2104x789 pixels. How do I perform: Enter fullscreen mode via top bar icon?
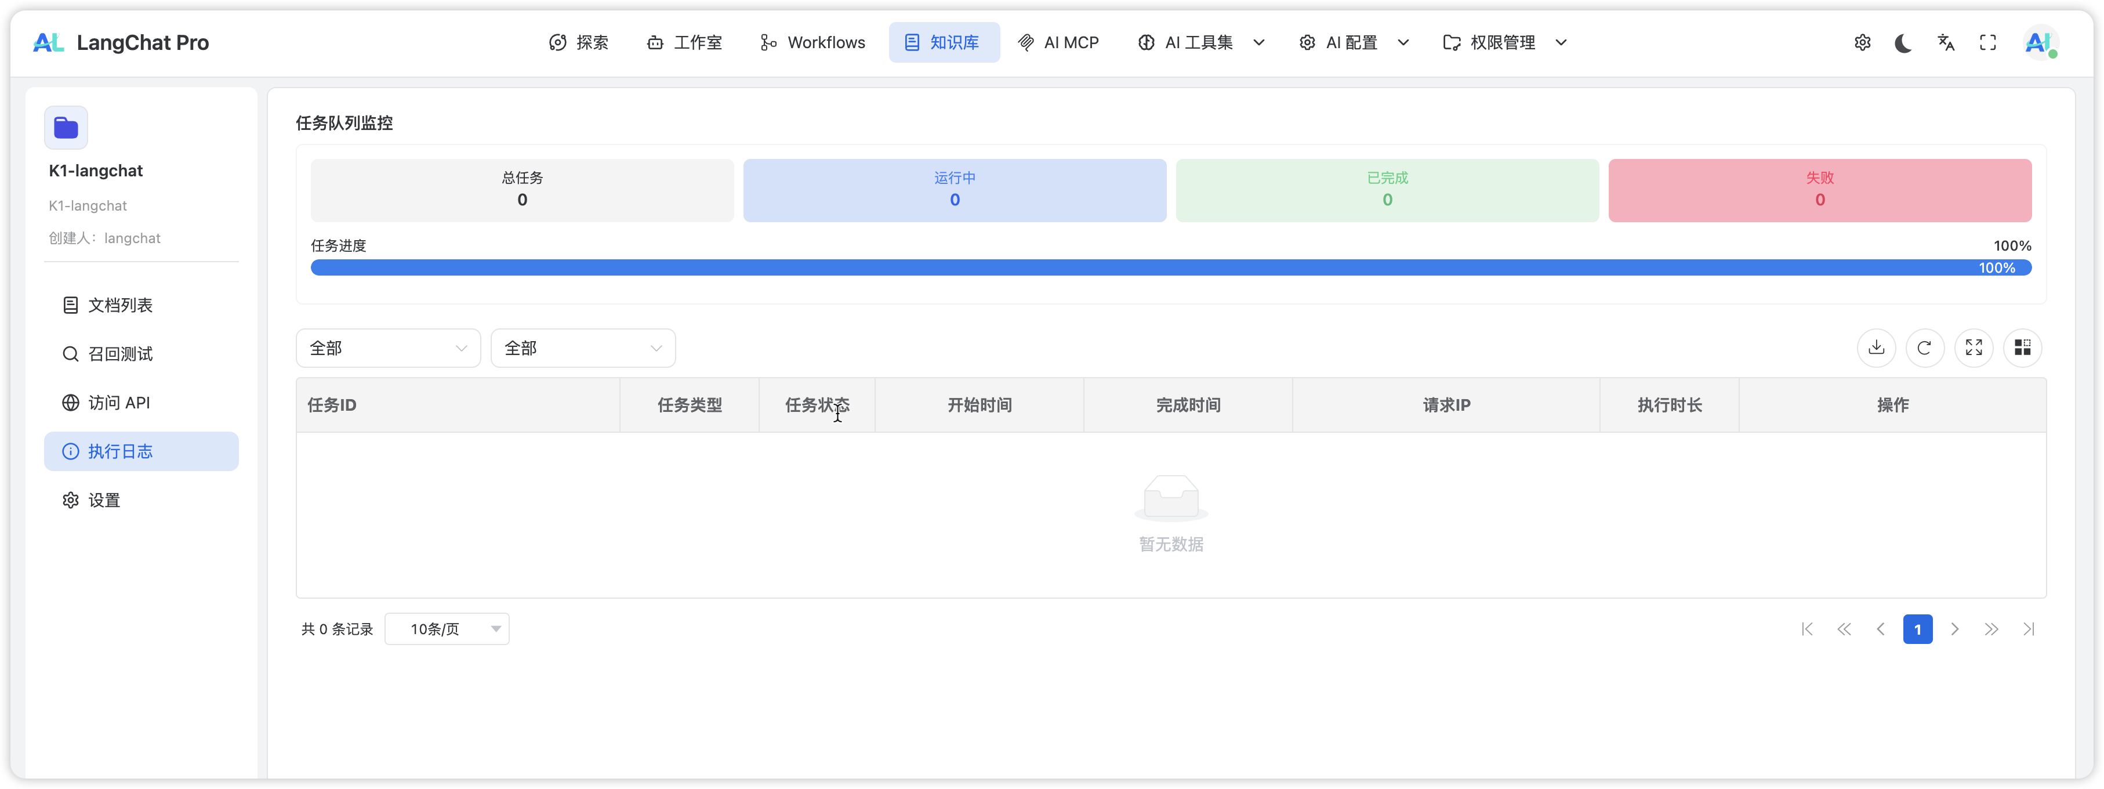point(1988,42)
